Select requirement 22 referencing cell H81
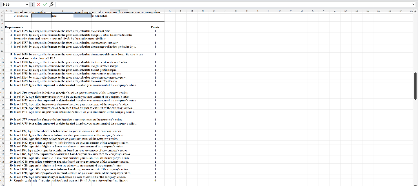The width and height of the screenshot is (418, 186). tap(68, 135)
